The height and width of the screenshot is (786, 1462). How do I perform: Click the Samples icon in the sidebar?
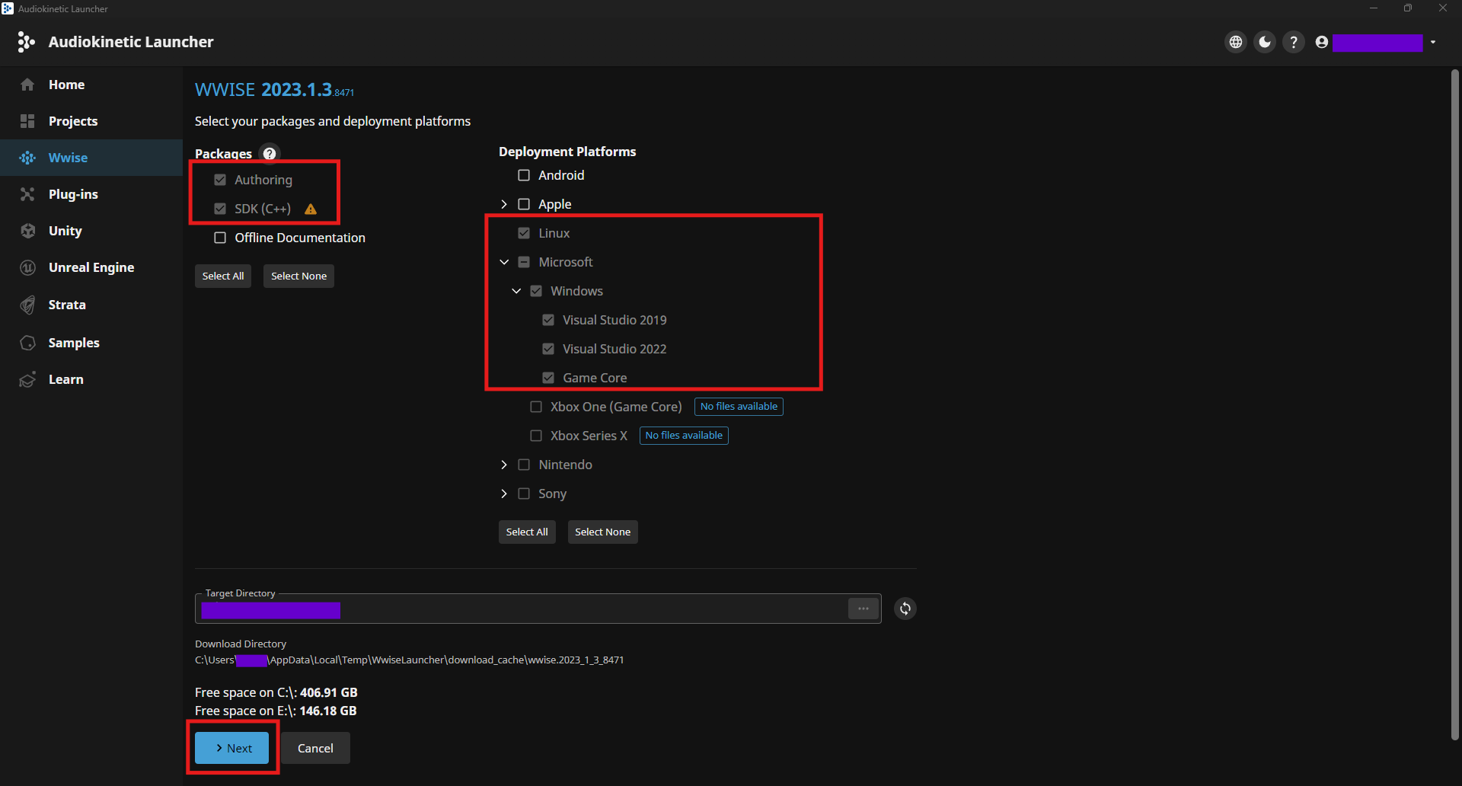[x=27, y=343]
